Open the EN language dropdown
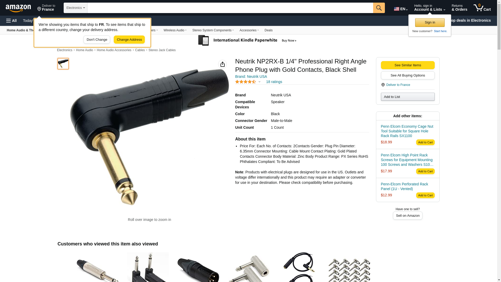 [401, 9]
